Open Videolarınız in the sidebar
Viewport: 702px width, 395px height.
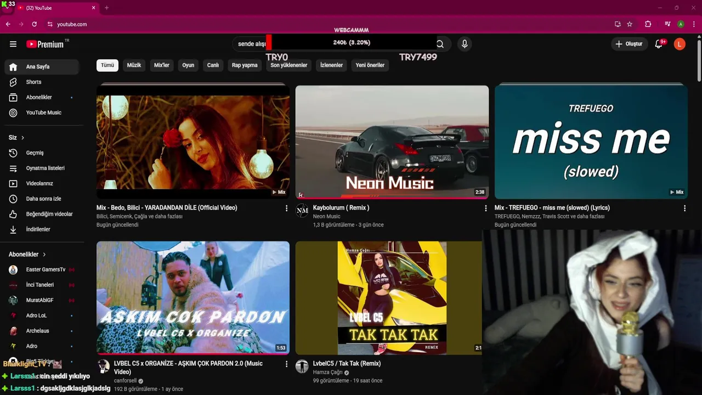click(42, 183)
